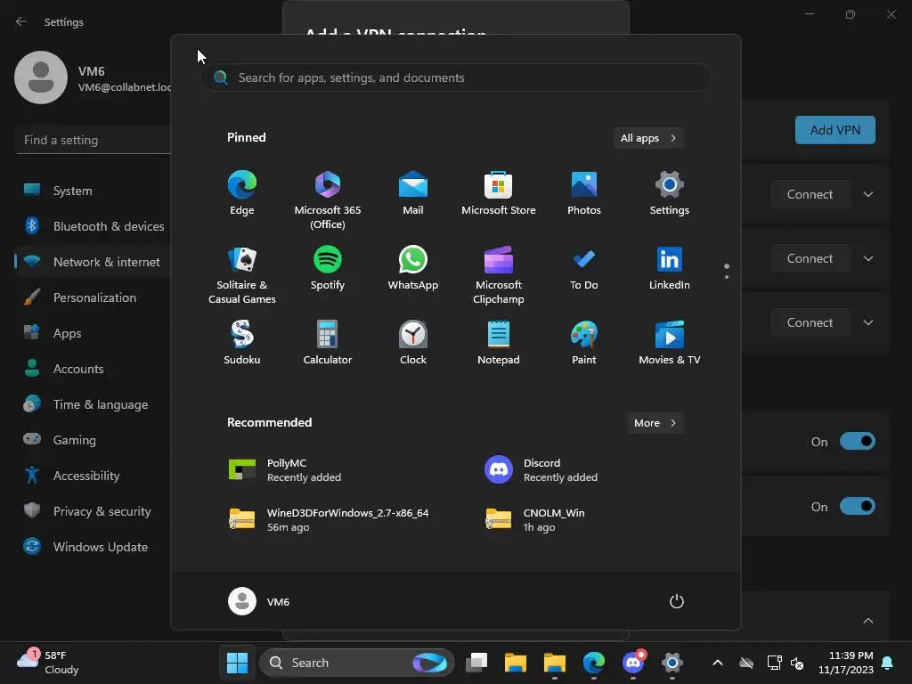Click the Start menu search field
The height and width of the screenshot is (684, 912).
[456, 77]
